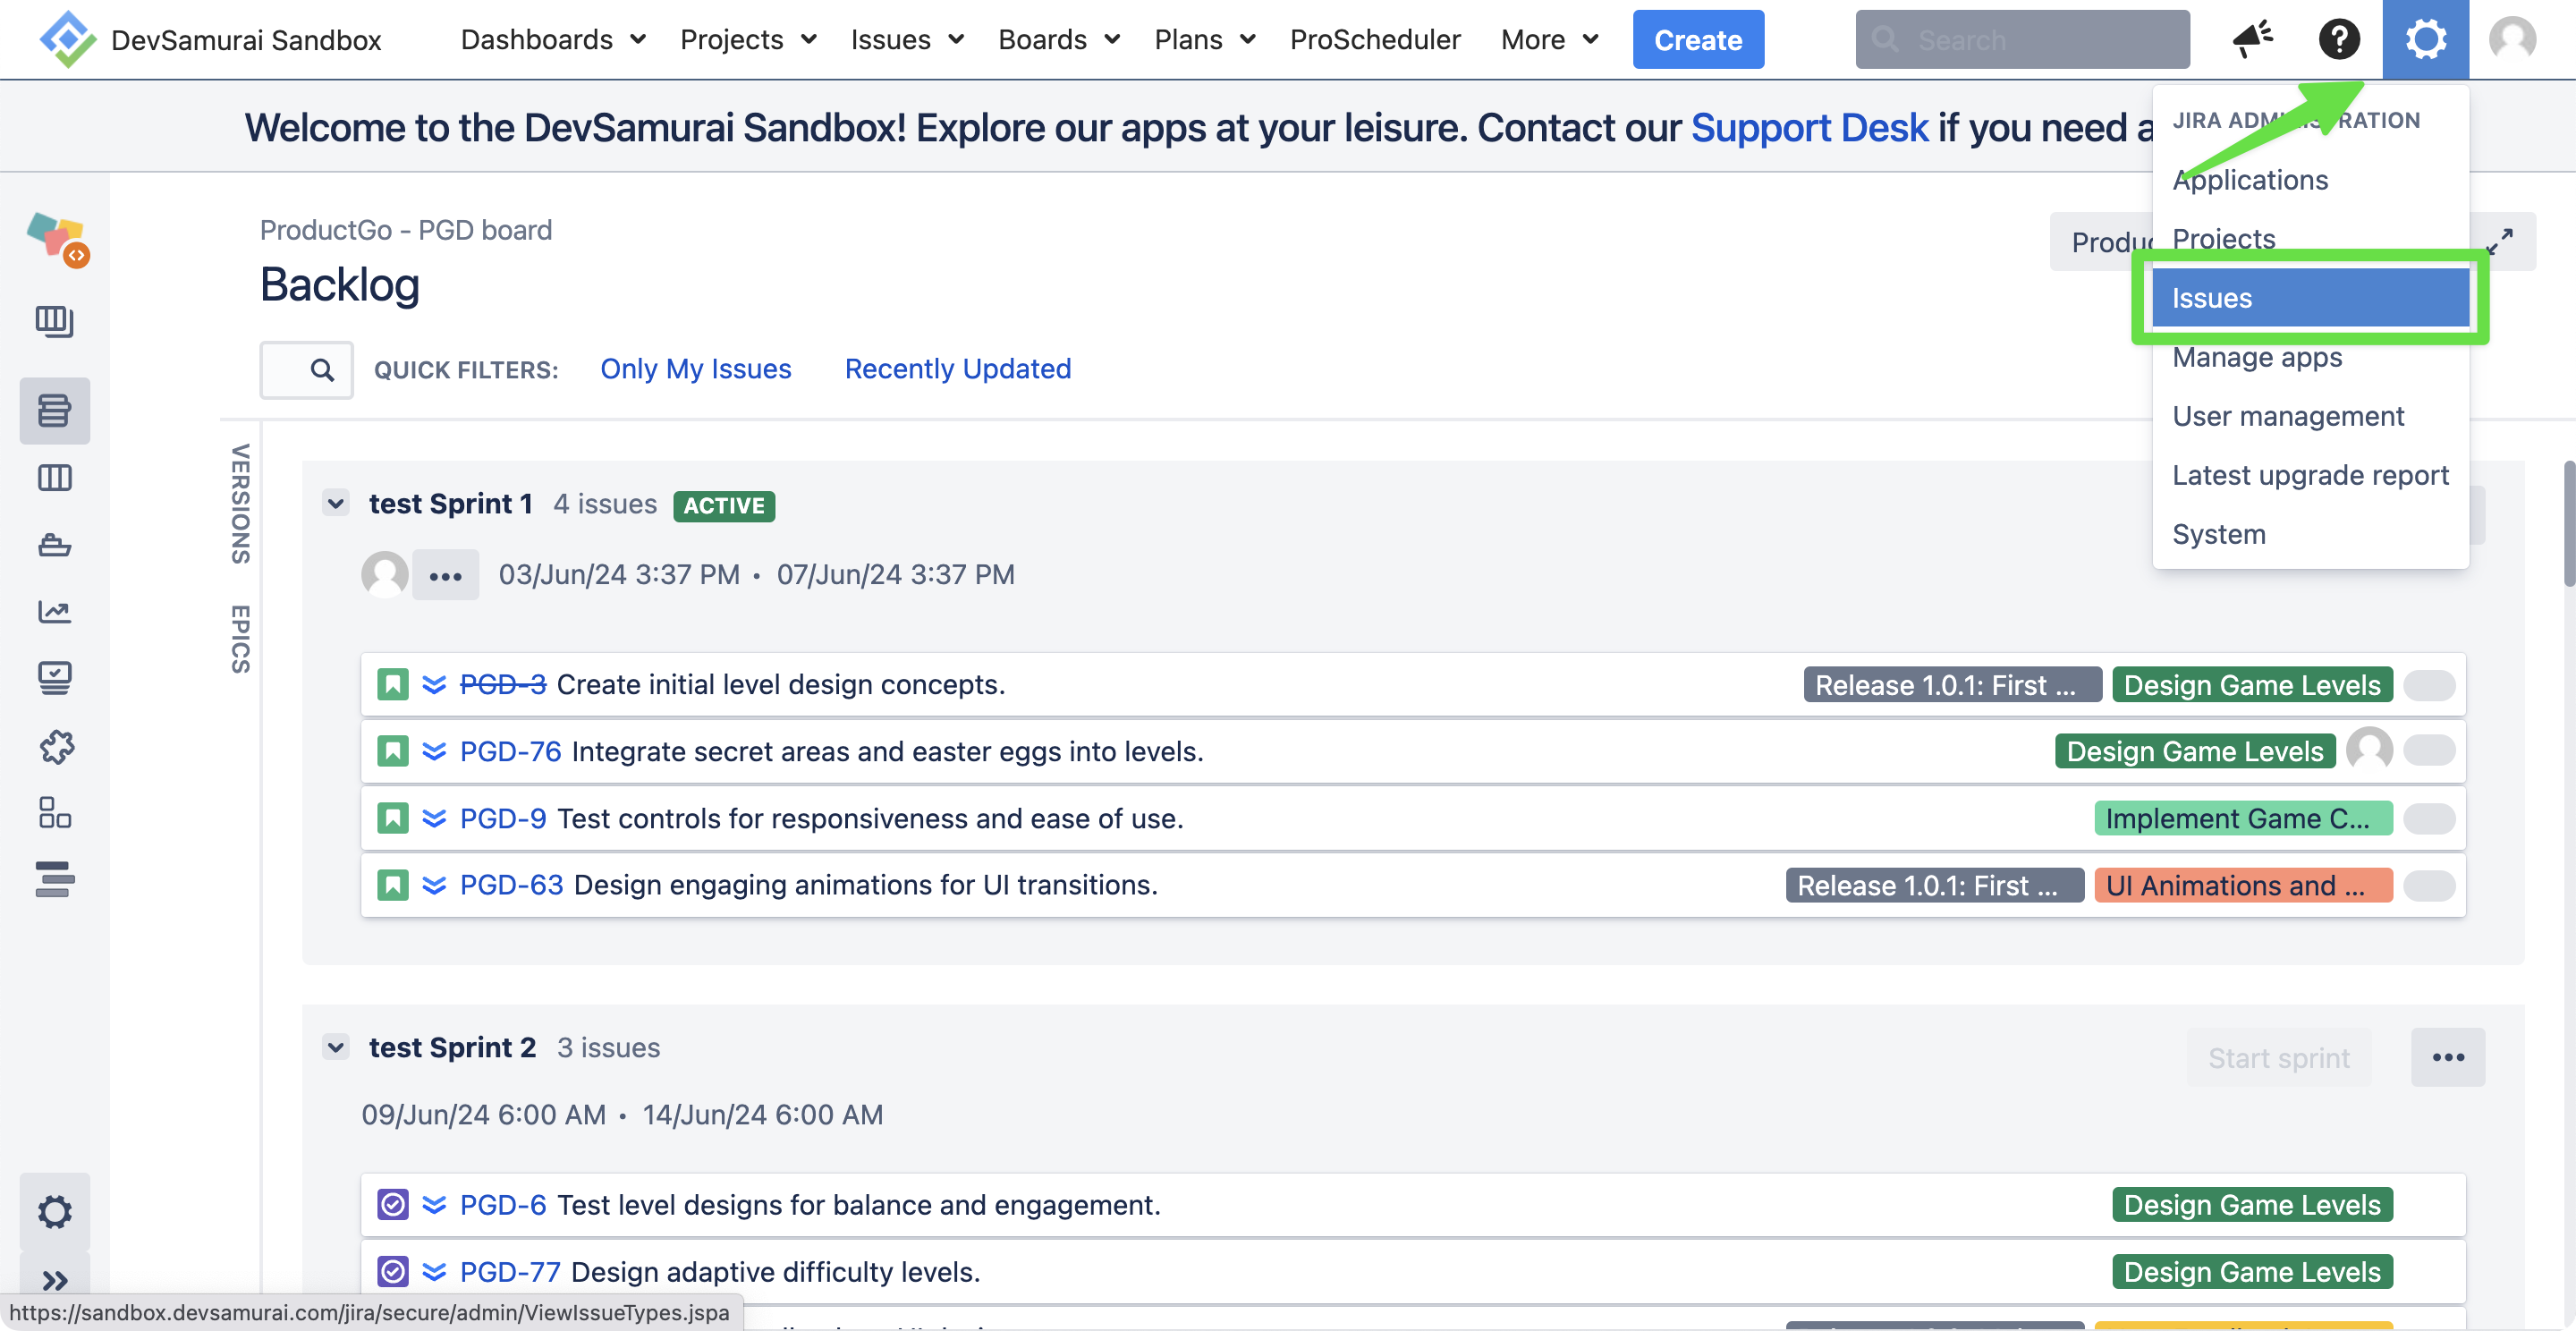Open the Boards dropdown menu
The image size is (2576, 1331).
[1058, 40]
